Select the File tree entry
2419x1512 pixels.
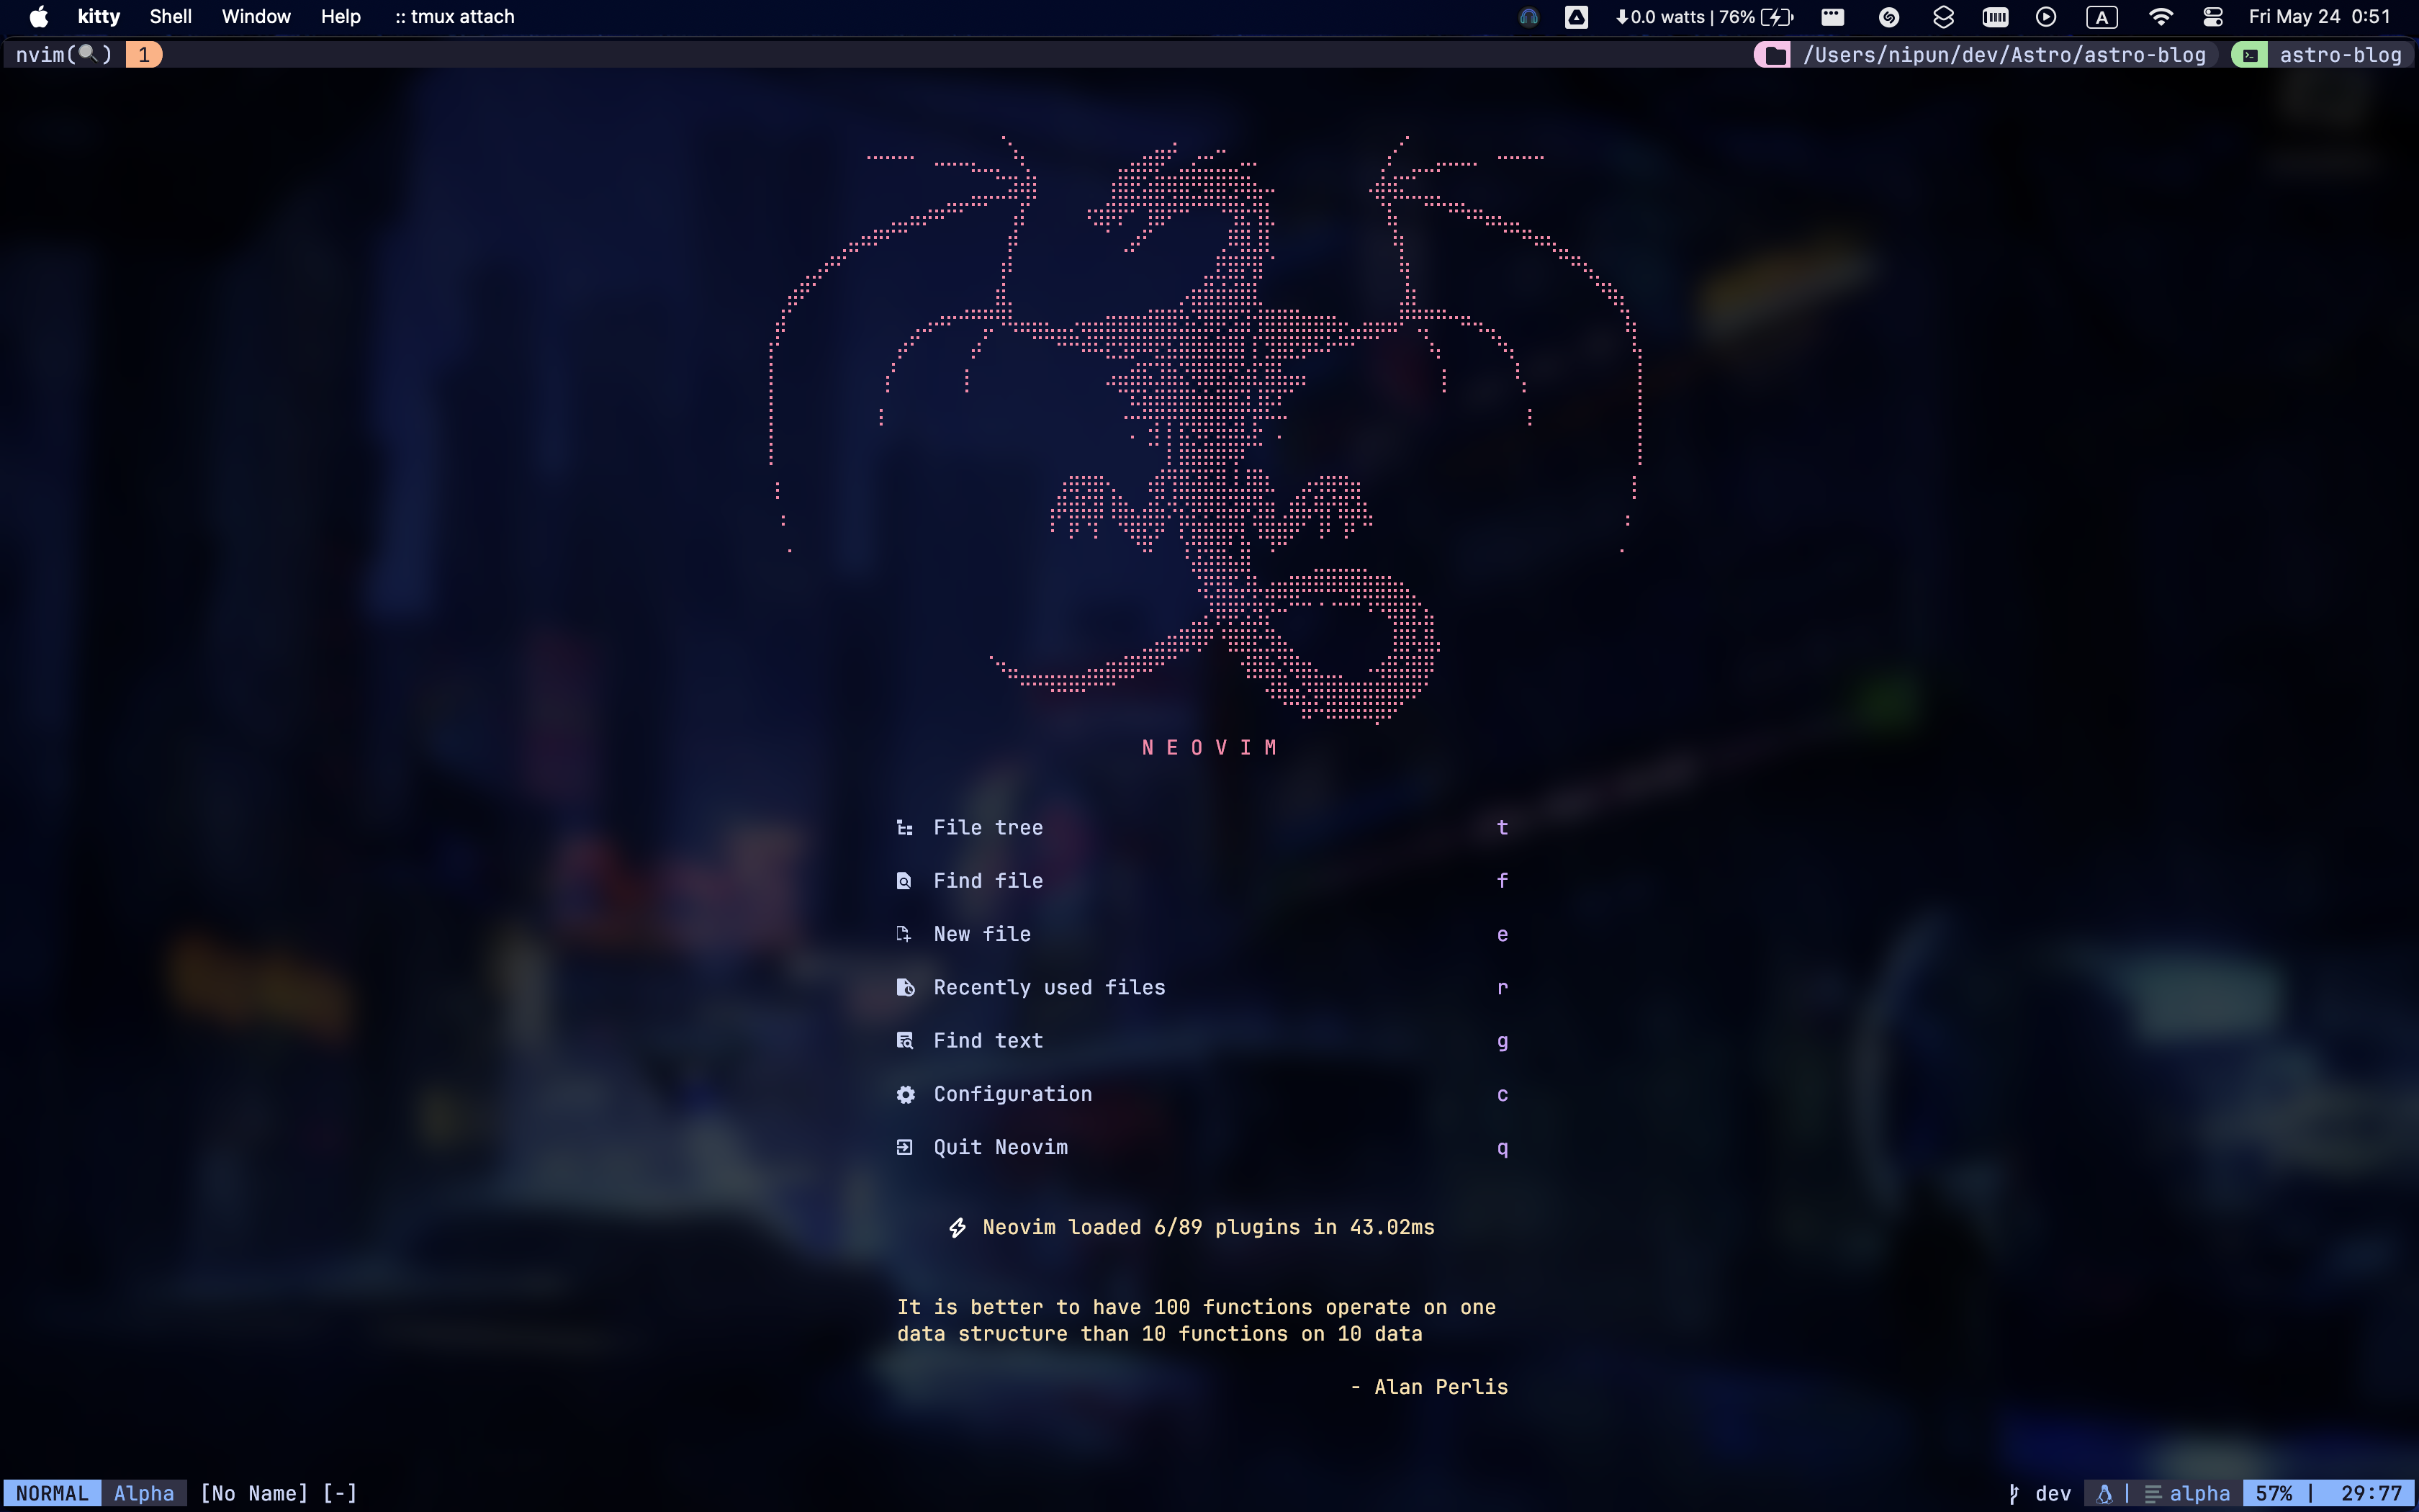[x=1202, y=827]
